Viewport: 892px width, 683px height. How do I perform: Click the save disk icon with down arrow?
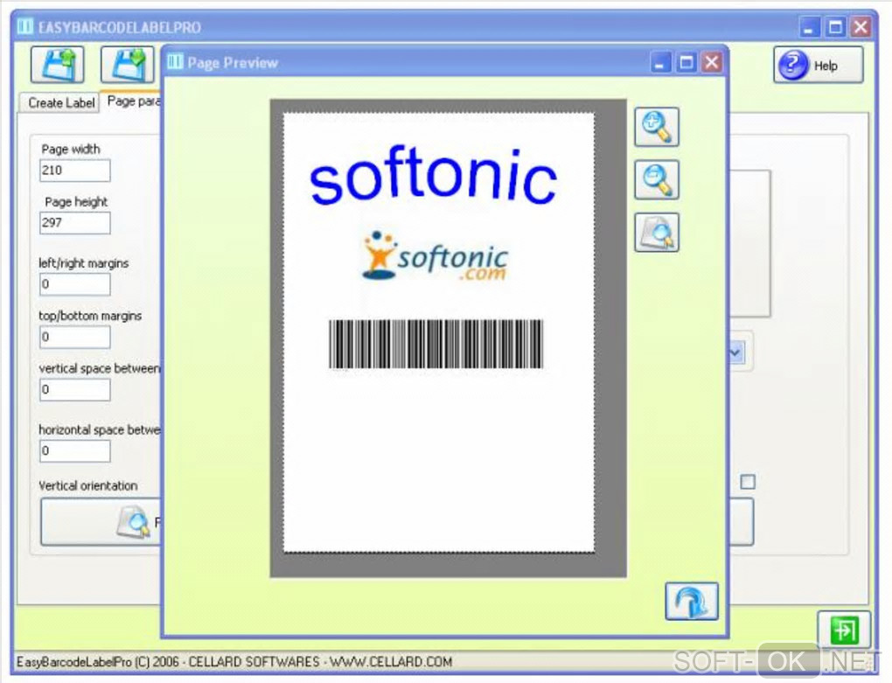click(x=128, y=65)
